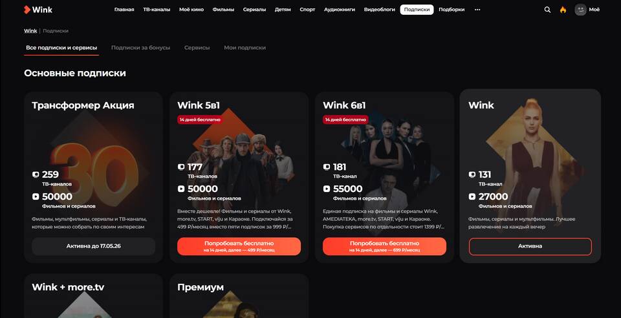Try Wink 5в1 free for 499
This screenshot has width=621, height=318.
pos(239,246)
